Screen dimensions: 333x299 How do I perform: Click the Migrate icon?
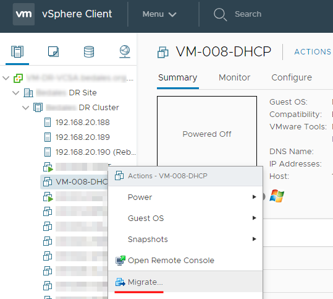120,282
